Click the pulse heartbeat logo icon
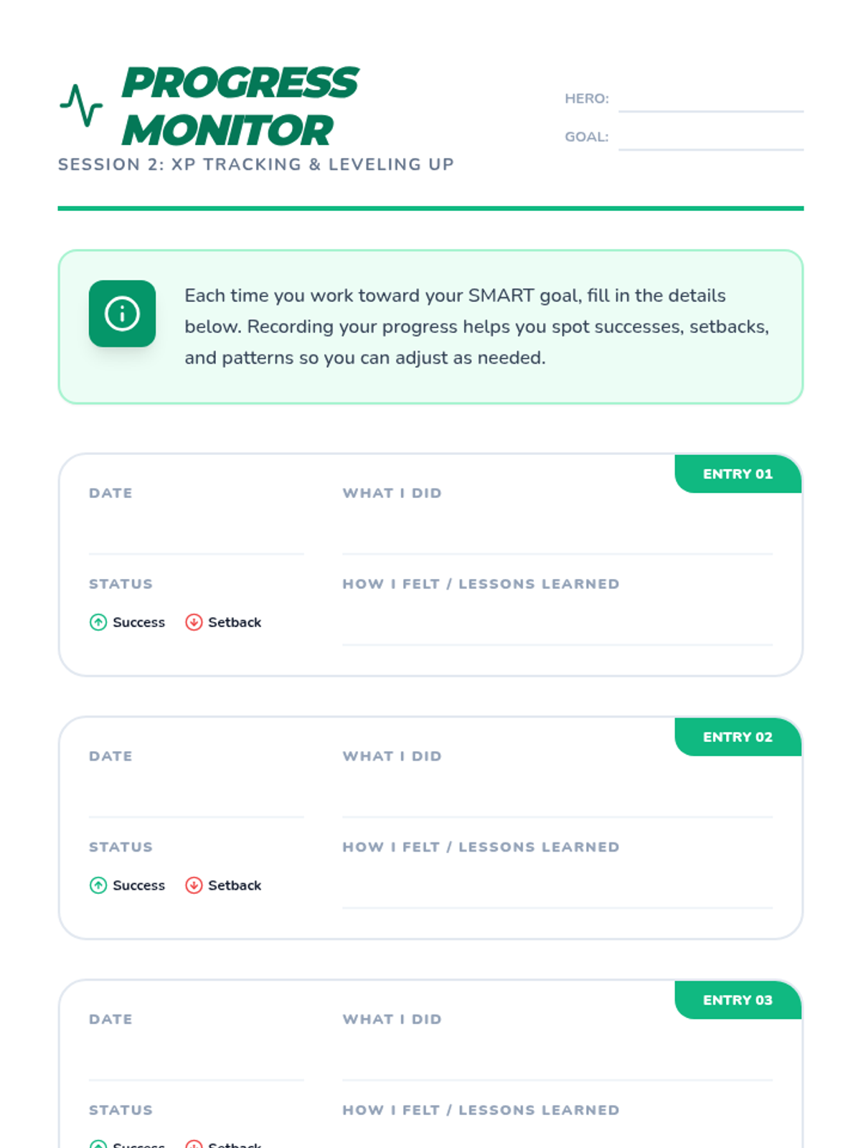Screen dimensions: 861x1148 click(x=81, y=105)
